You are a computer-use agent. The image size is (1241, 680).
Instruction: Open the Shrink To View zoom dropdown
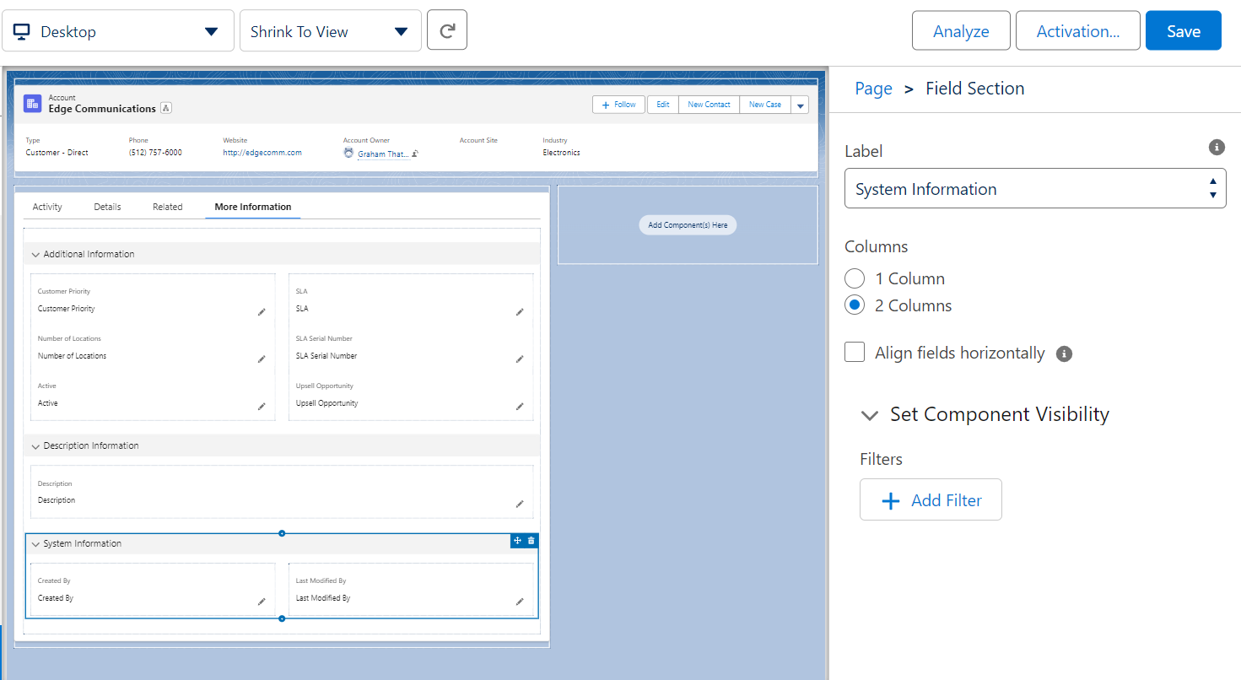click(x=331, y=31)
